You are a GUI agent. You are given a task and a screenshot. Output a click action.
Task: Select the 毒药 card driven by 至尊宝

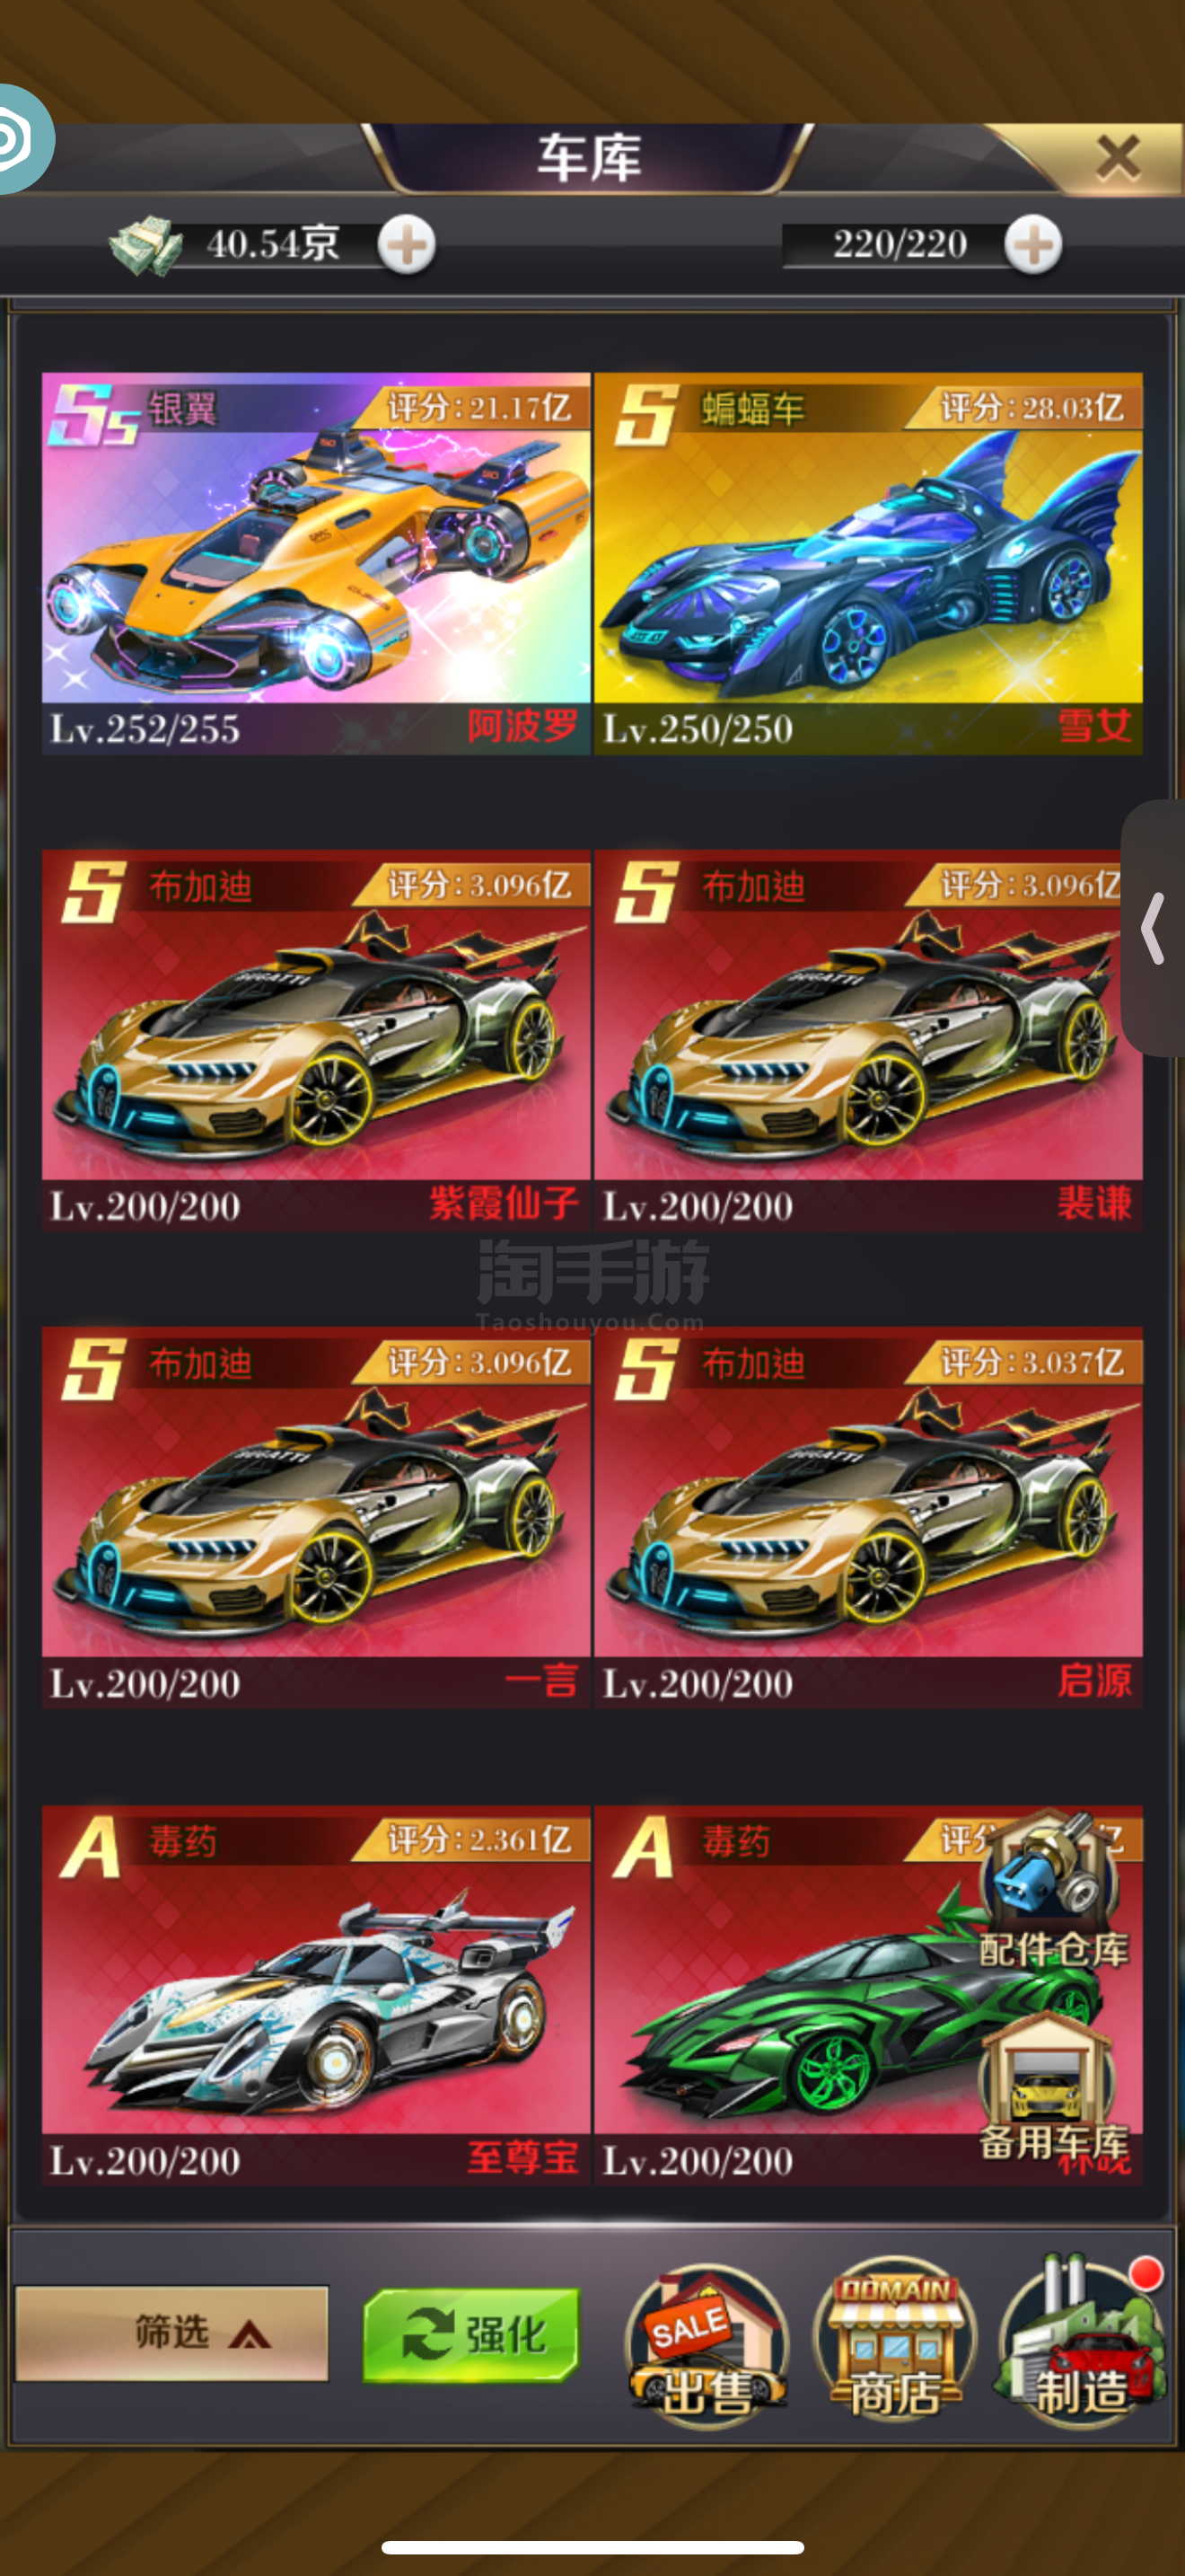(316, 1995)
